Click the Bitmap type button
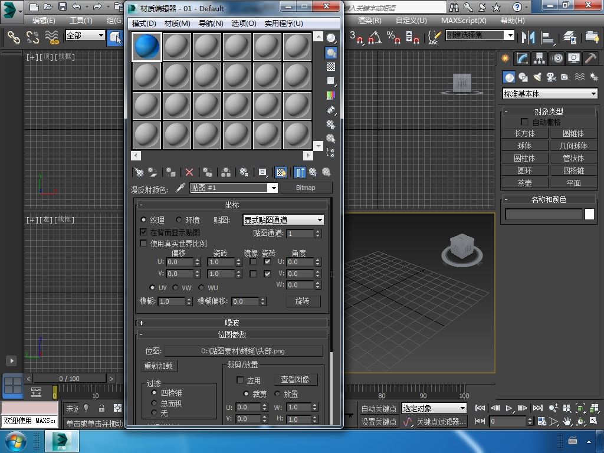The image size is (604, 453). pyautogui.click(x=306, y=188)
